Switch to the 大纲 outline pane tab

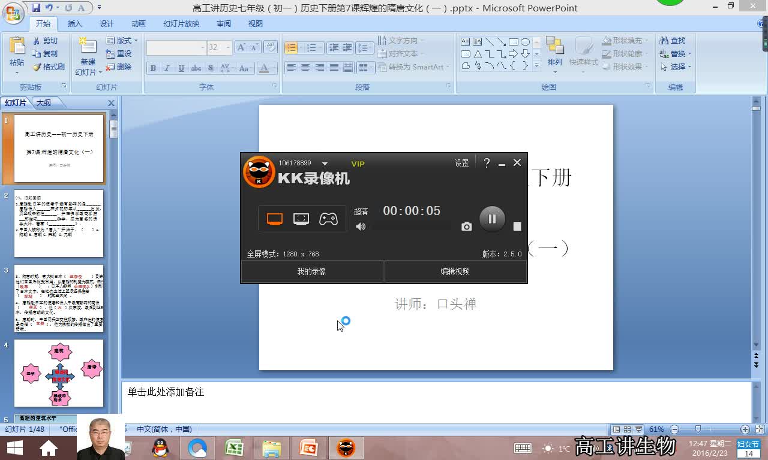pyautogui.click(x=44, y=103)
